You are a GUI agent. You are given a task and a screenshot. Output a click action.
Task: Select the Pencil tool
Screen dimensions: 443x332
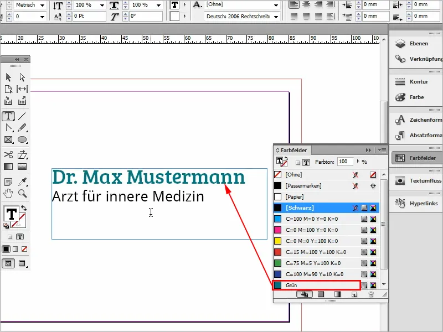coord(22,128)
